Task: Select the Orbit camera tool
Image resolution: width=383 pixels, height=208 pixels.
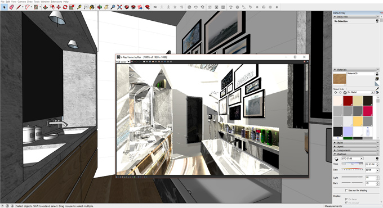Action: coord(100,7)
